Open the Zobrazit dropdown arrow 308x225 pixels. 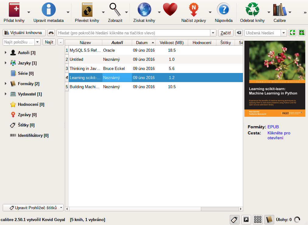tap(126, 12)
